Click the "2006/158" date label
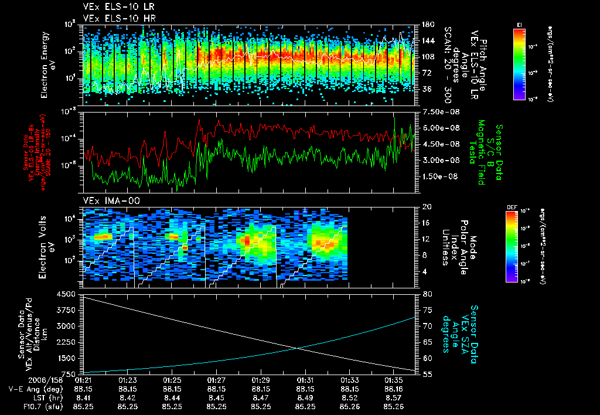 click(x=46, y=380)
